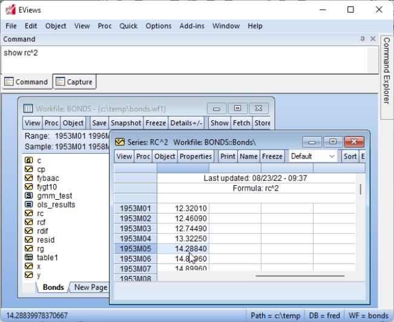Click the Properties button in series toolbar
The image size is (394, 322).
195,156
